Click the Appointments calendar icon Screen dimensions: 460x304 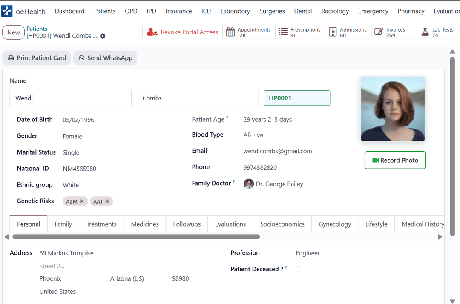230,32
